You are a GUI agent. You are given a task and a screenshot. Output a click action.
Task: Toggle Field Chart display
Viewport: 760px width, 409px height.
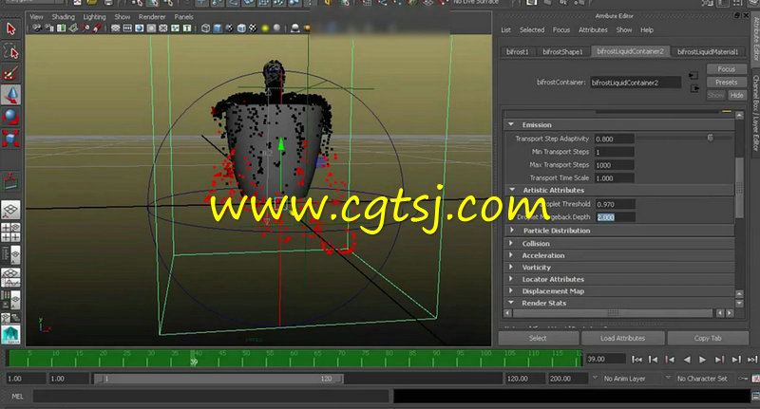click(x=163, y=28)
